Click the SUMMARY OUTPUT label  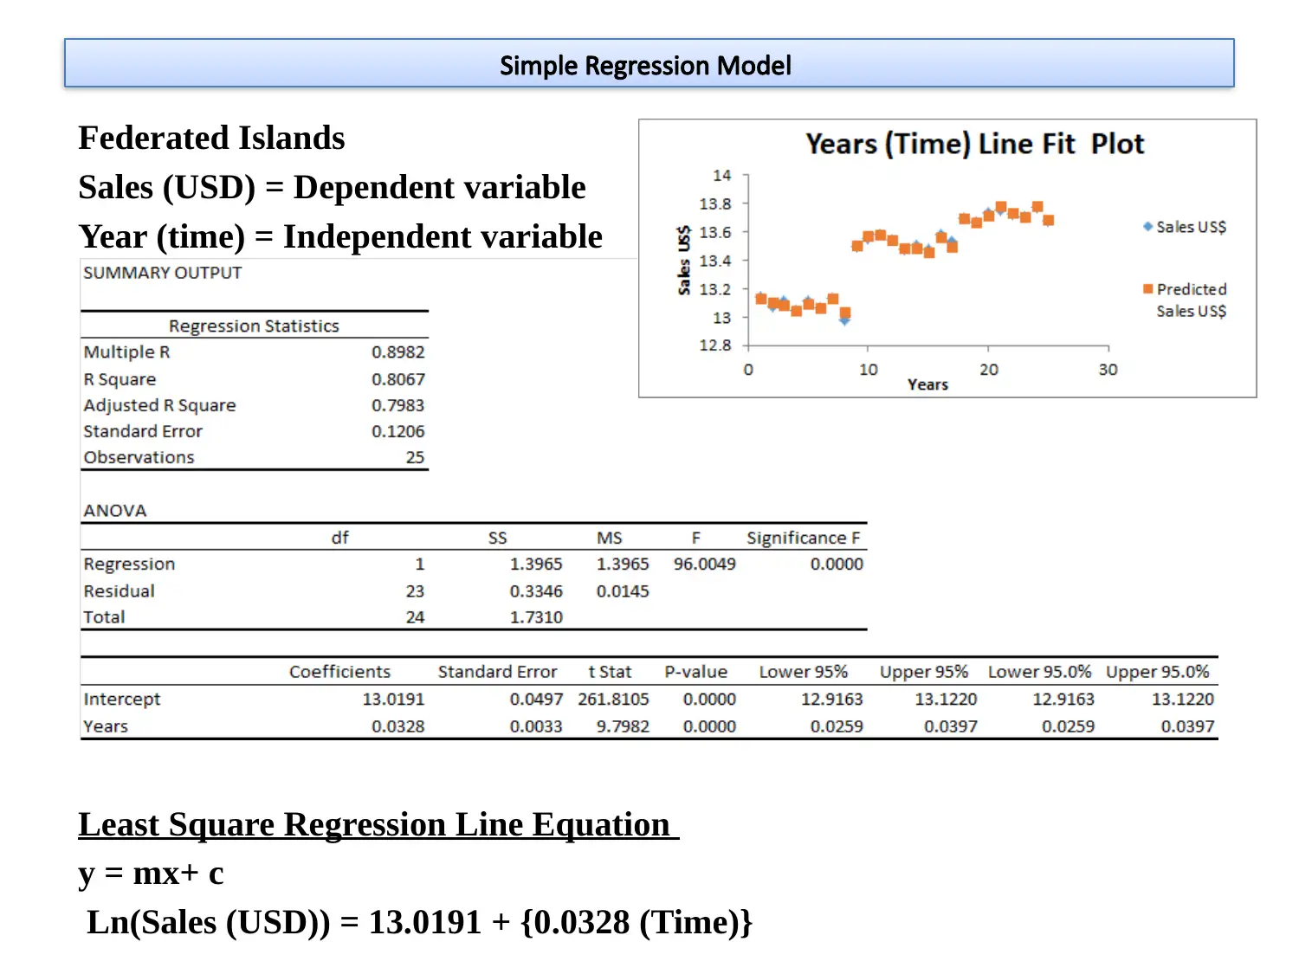click(x=162, y=273)
